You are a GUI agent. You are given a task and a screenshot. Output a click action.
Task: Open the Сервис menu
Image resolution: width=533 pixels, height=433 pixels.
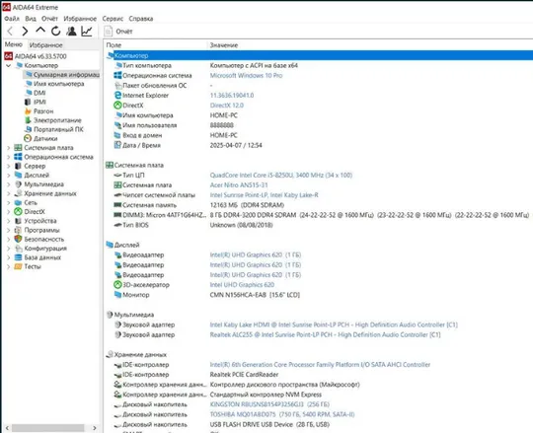pos(113,19)
